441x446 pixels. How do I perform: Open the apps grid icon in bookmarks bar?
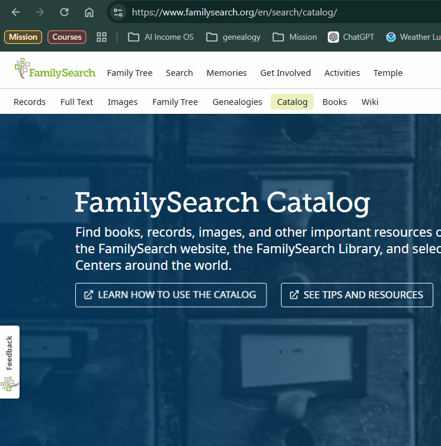tap(101, 37)
